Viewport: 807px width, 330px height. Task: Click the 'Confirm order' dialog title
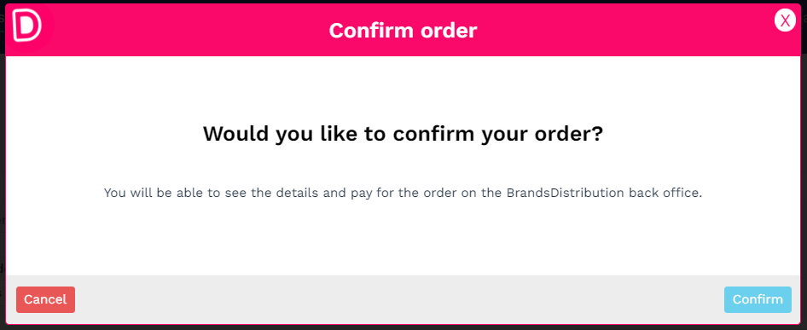pyautogui.click(x=403, y=31)
